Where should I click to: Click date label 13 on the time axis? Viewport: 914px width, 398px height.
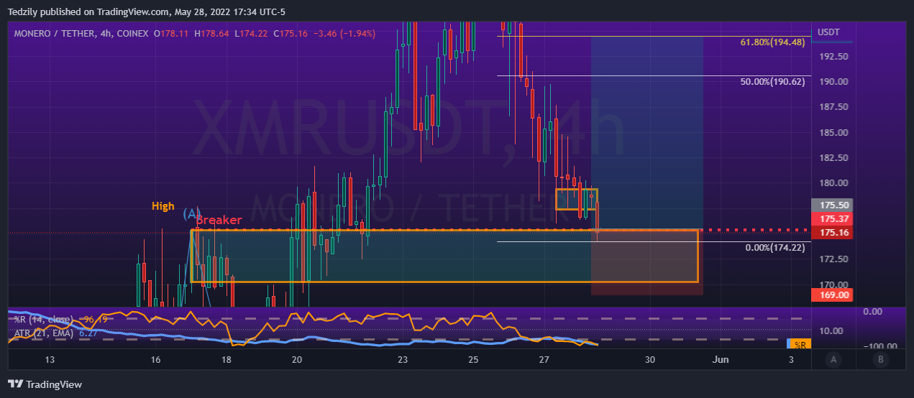click(x=50, y=359)
